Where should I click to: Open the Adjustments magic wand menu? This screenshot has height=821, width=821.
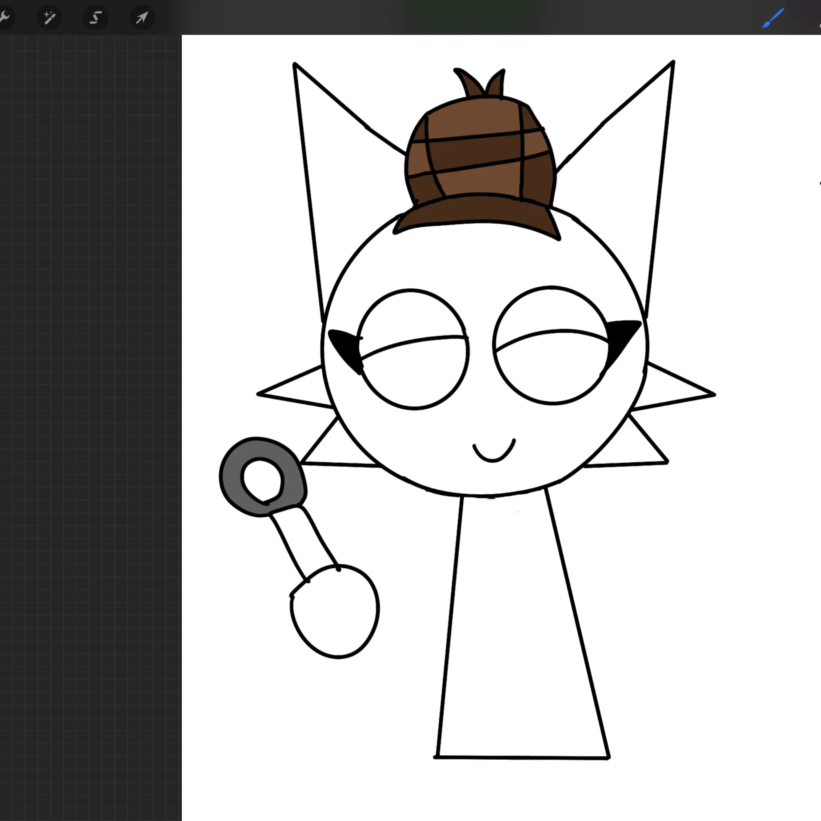49,18
